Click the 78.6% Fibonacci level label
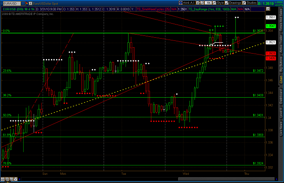This screenshot has width=284, height=183. point(7,163)
